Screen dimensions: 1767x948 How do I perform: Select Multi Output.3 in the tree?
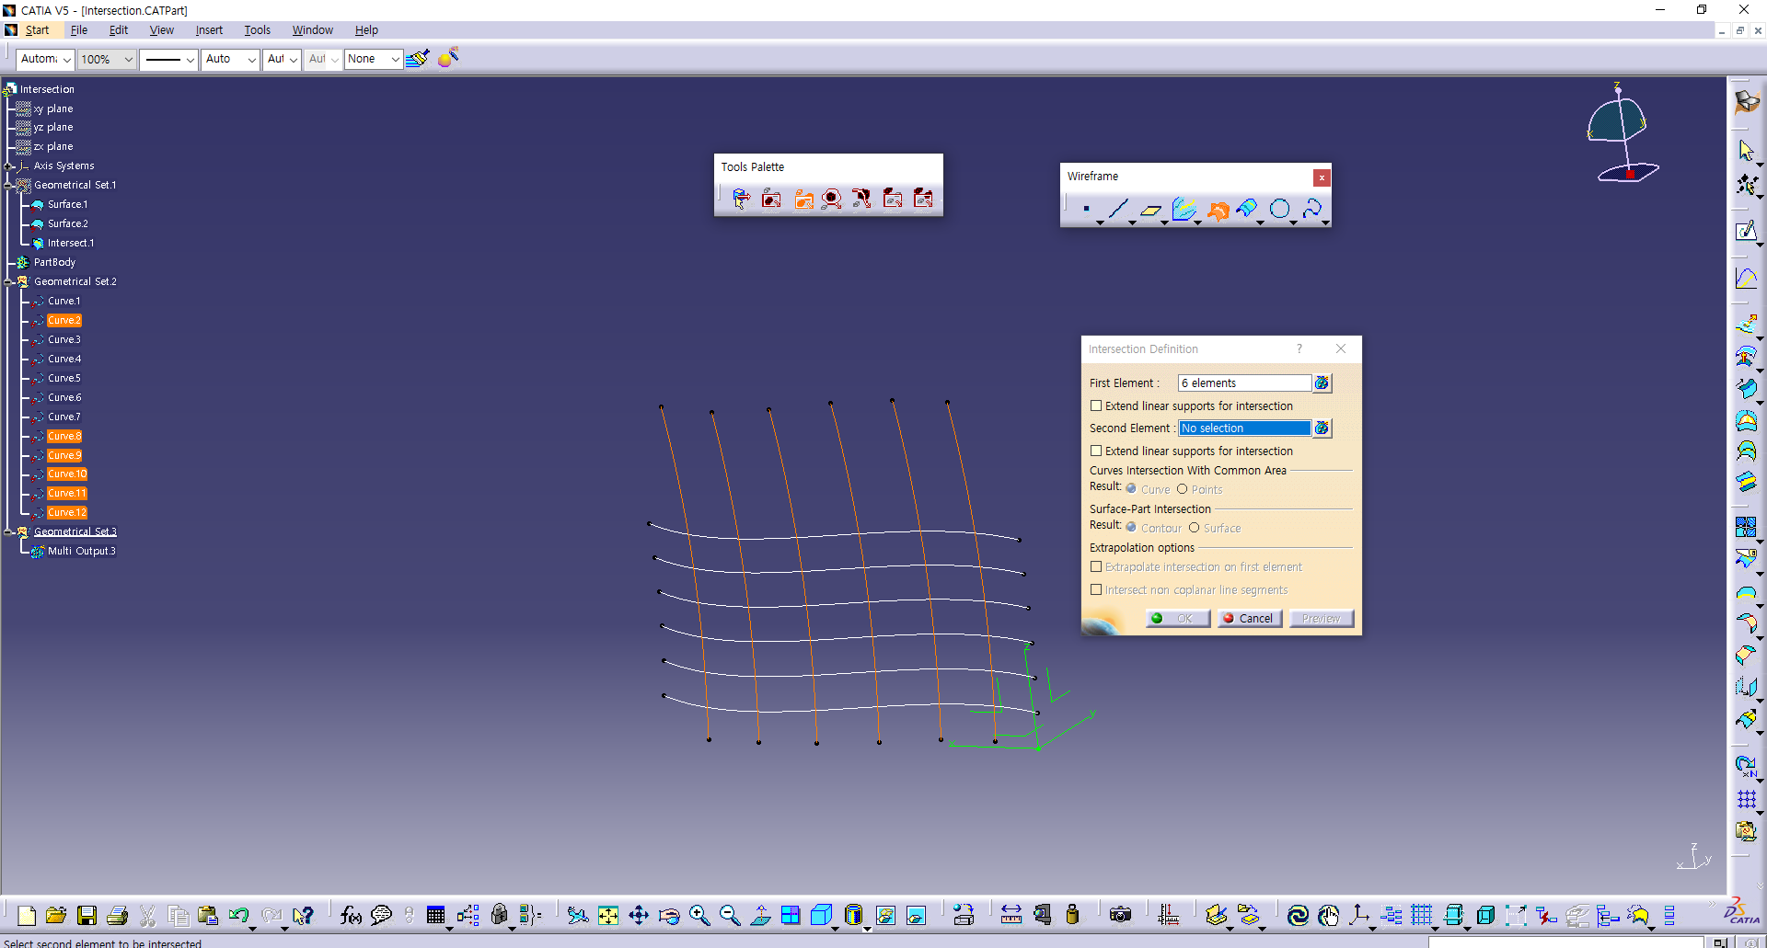pyautogui.click(x=82, y=551)
